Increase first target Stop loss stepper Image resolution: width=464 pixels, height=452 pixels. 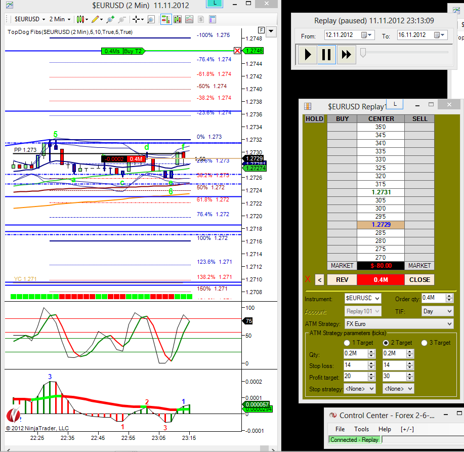click(x=371, y=362)
